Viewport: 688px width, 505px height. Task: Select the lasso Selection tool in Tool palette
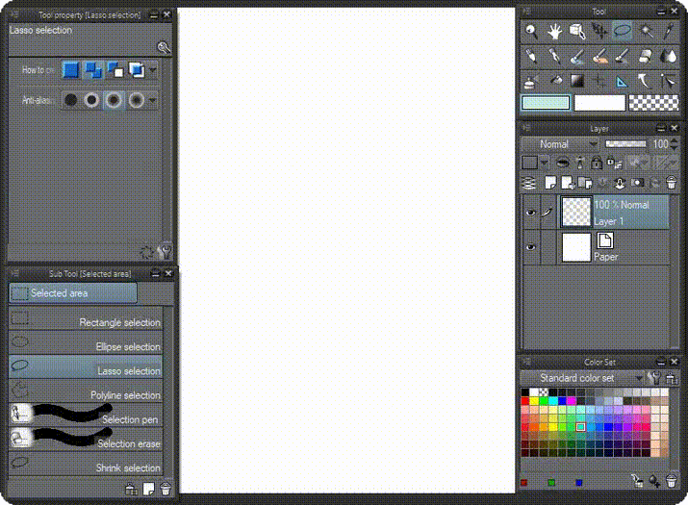(x=623, y=31)
